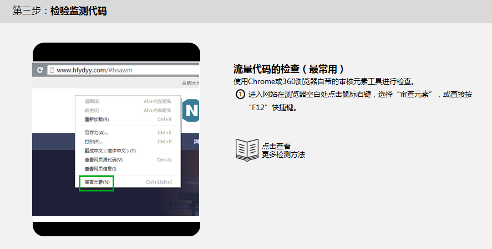Choose 打印(P)... in the context menu

[x=94, y=142]
